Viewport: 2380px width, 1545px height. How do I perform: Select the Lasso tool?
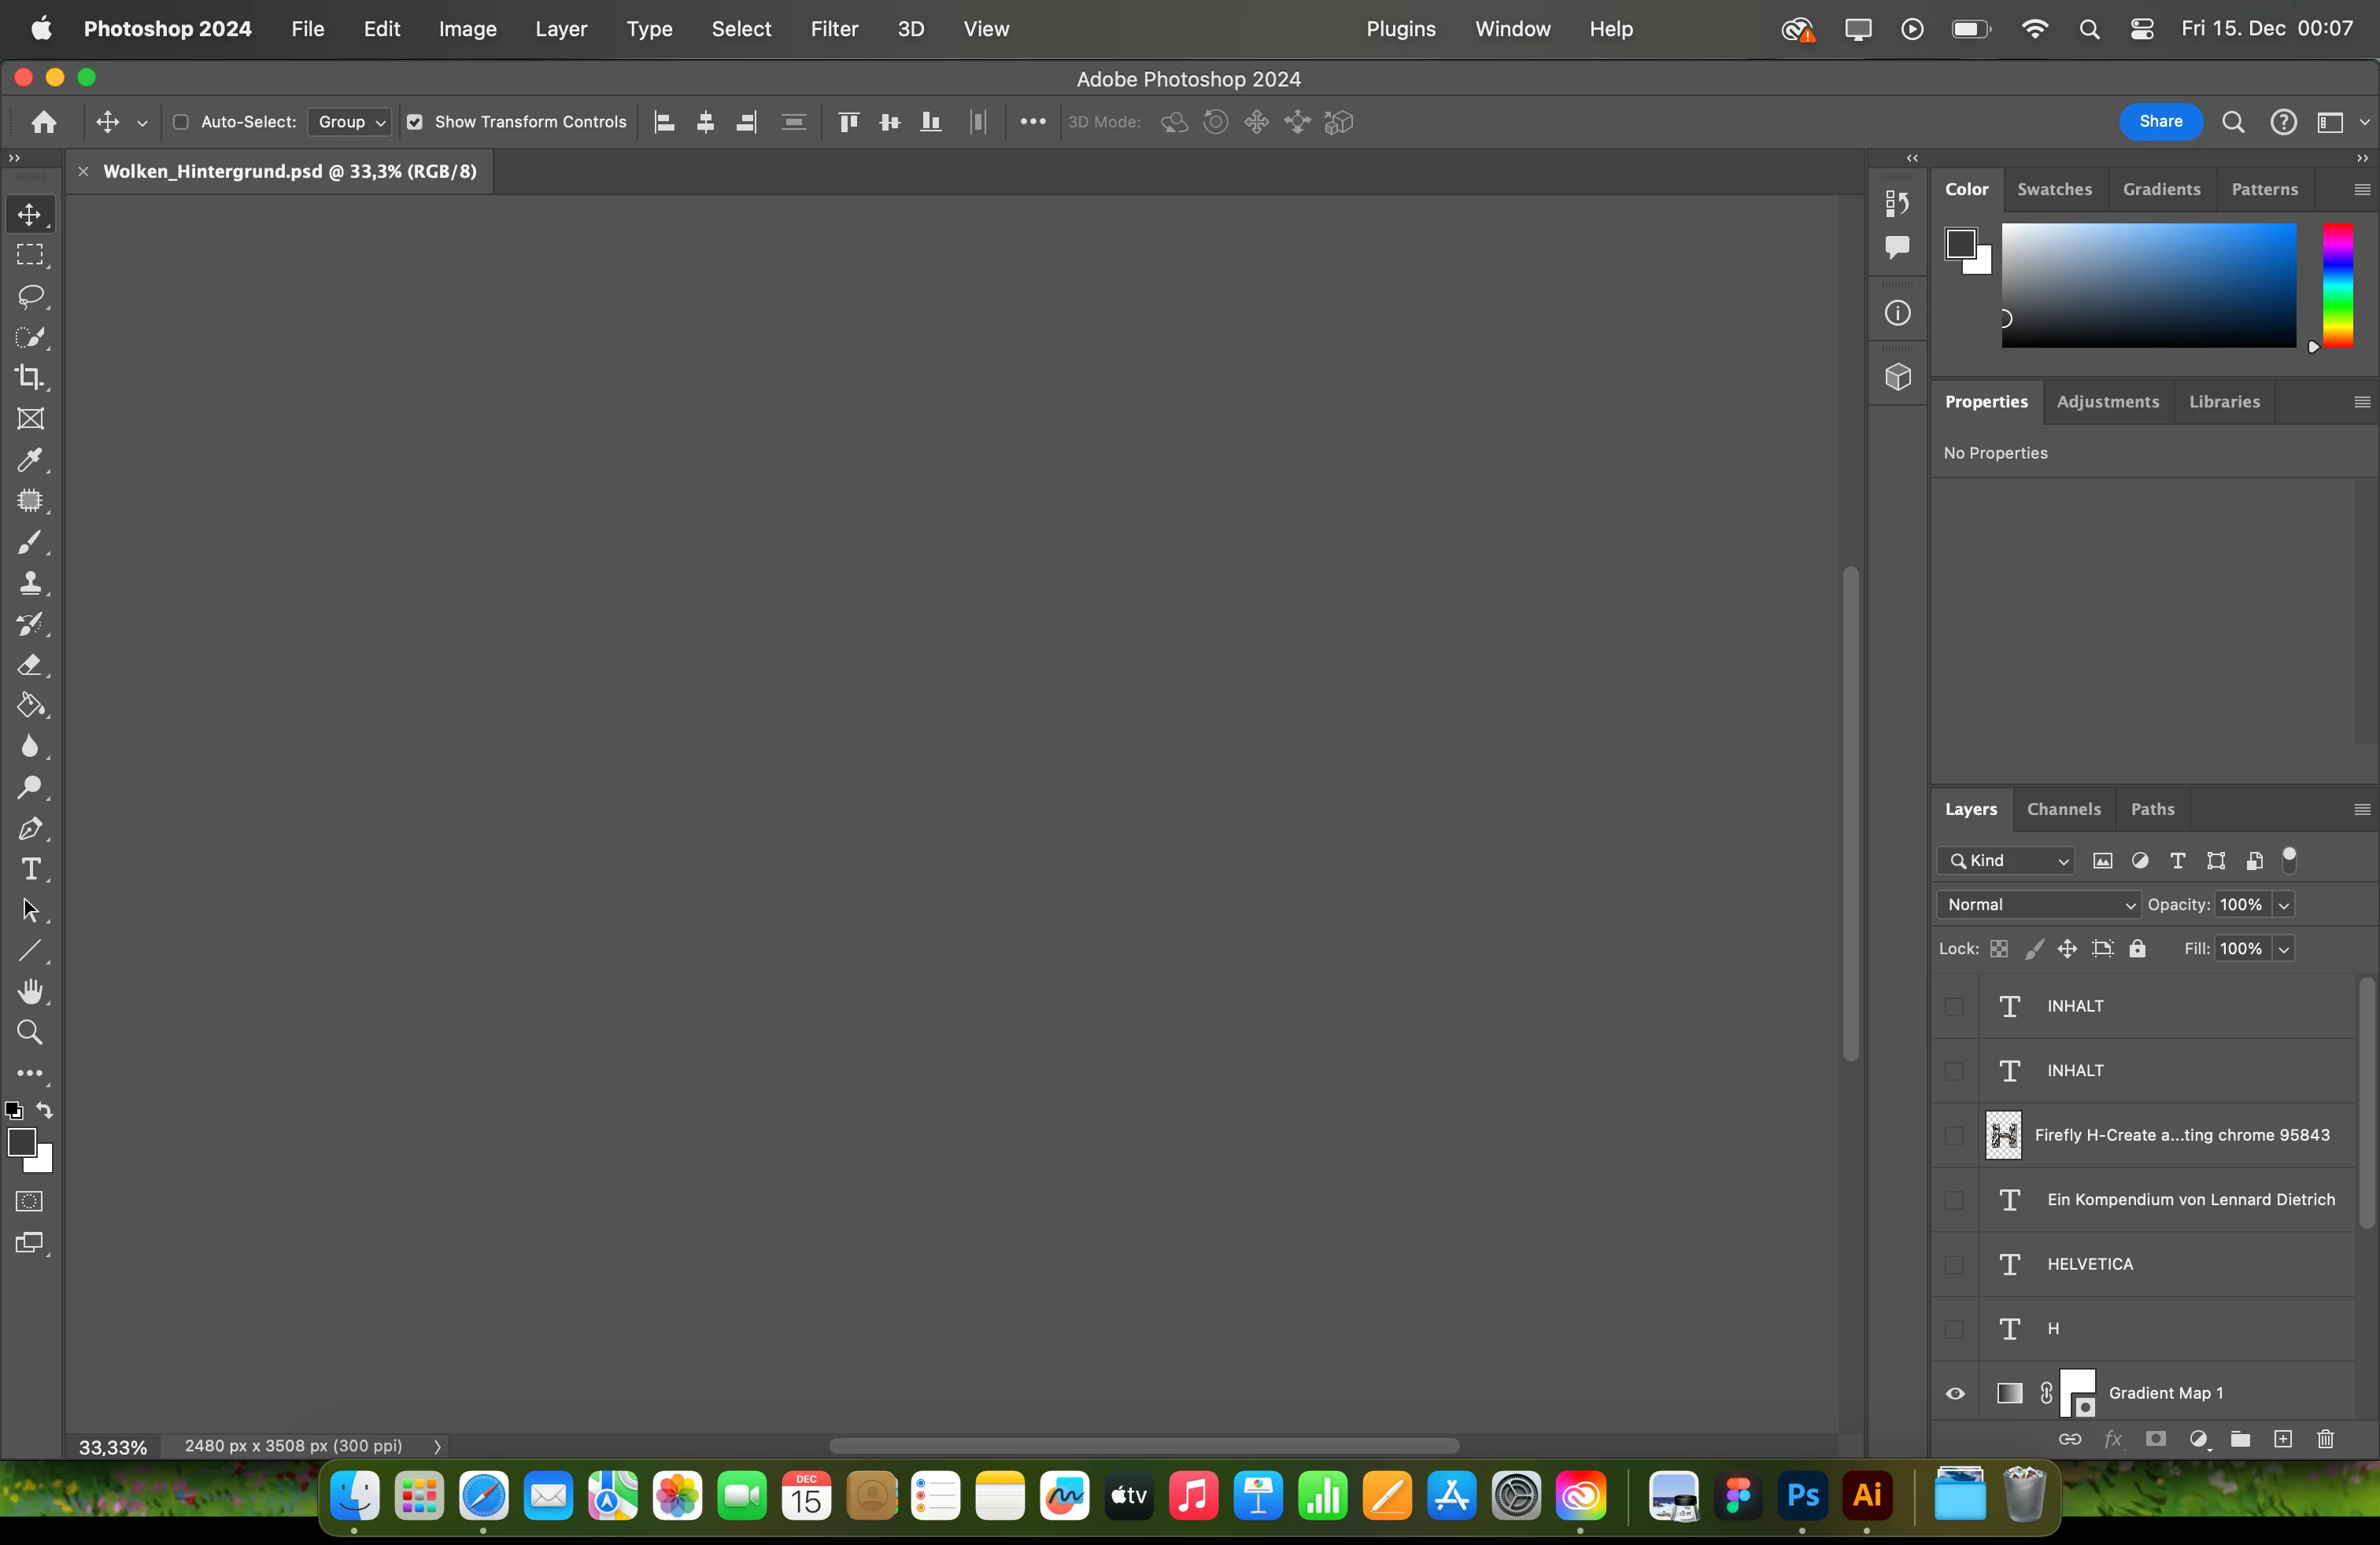click(31, 297)
